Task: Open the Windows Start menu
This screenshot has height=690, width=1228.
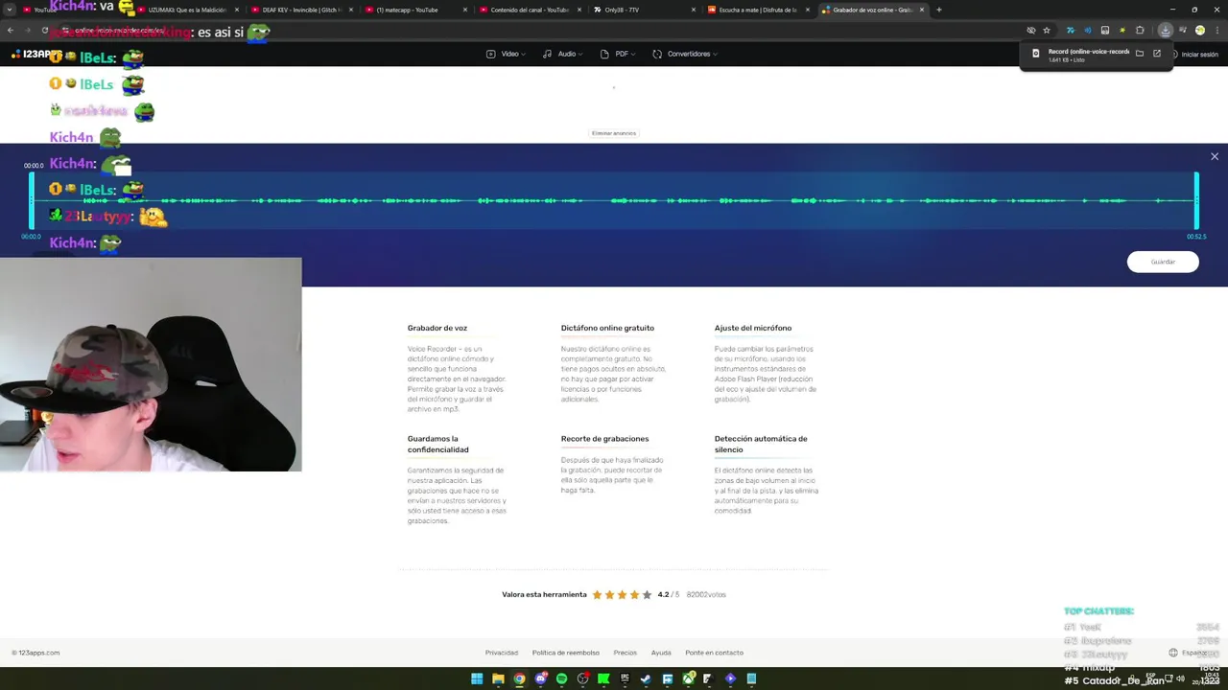Action: 477,678
